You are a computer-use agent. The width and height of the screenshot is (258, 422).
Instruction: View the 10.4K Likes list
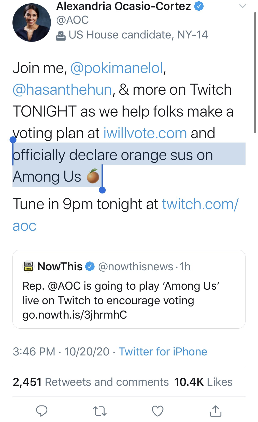point(203,382)
